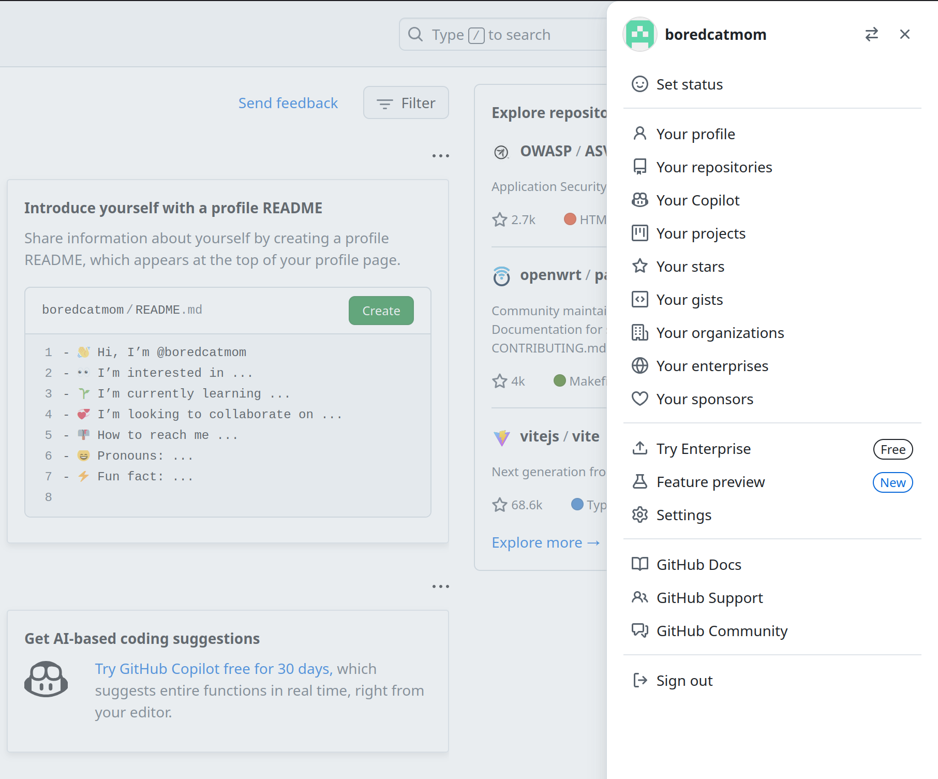This screenshot has height=779, width=938.
Task: Click the star icon beside Your stars
Action: click(640, 266)
